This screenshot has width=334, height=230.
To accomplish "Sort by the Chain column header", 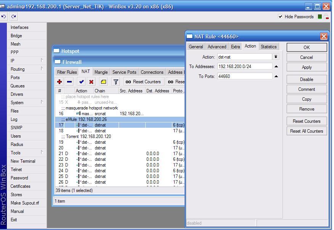I will [x=106, y=91].
